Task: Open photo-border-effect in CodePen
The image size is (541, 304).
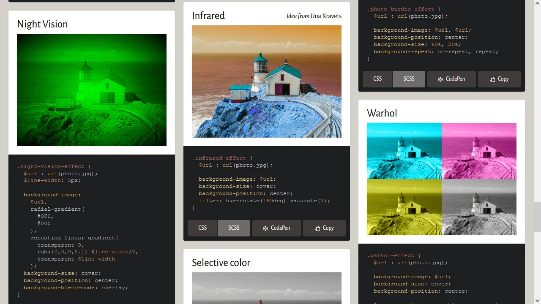Action: point(451,79)
